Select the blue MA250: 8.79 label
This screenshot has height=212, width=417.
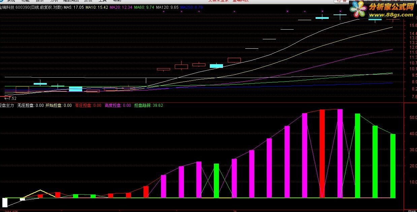click(x=191, y=7)
